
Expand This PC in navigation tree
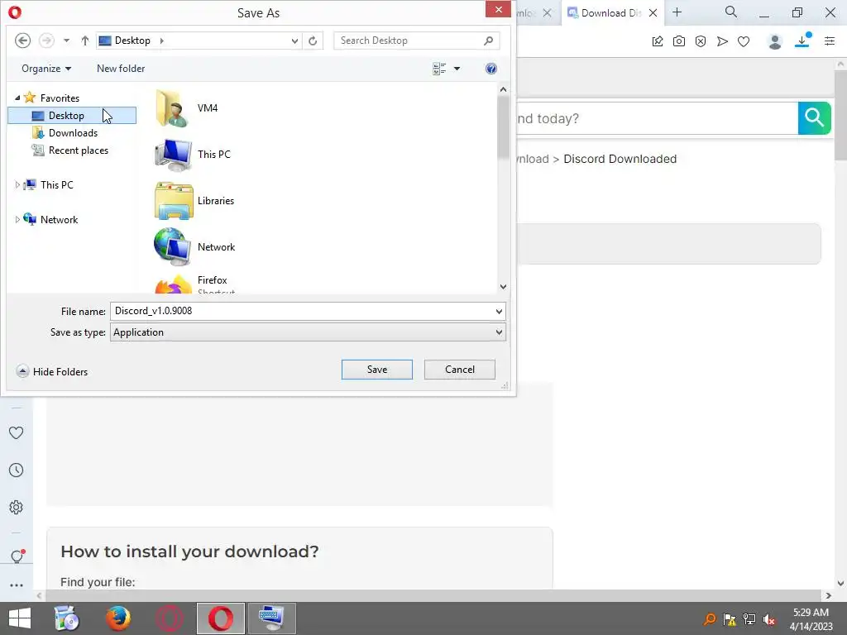click(17, 184)
